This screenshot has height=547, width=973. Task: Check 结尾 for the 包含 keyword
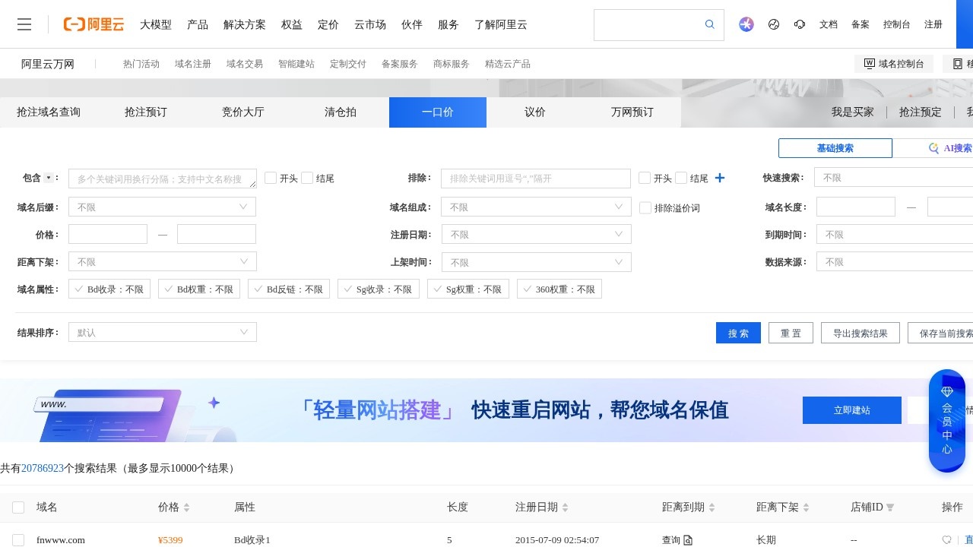[307, 178]
